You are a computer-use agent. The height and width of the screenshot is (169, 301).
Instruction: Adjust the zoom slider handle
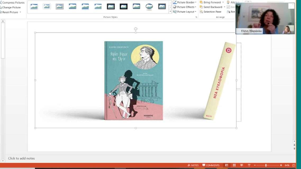[x=266, y=165]
